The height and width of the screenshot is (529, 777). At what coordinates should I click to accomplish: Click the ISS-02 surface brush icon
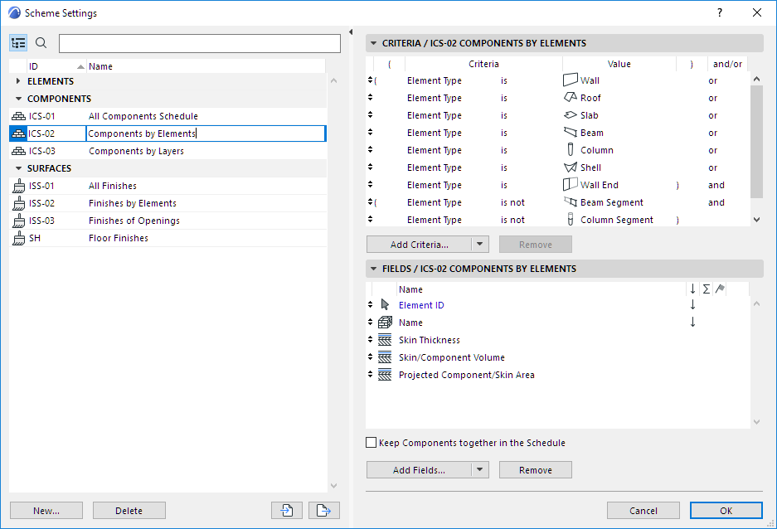point(18,203)
